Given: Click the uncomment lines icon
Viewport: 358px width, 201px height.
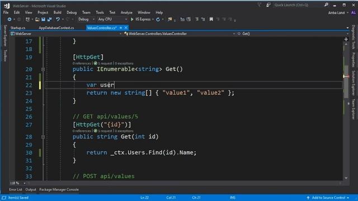Looking at the screenshot, I should (203, 20).
